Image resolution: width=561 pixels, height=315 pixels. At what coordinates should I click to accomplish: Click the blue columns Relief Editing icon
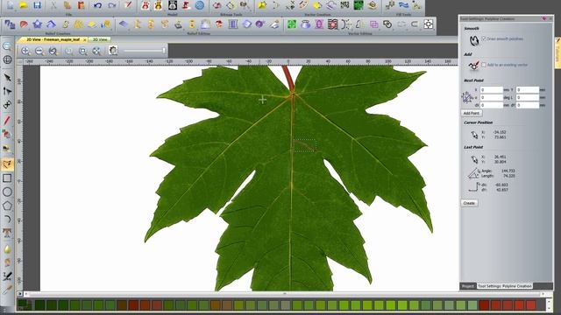[x=233, y=24]
